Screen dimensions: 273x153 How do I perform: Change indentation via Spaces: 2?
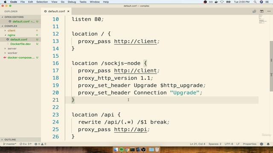215,144
